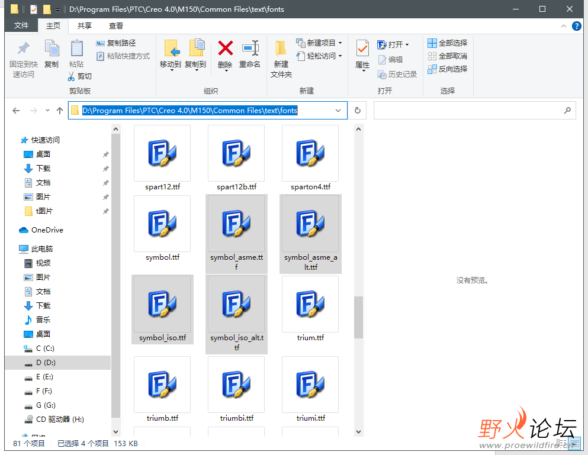Select the sparton4.ttf font file

pos(310,158)
